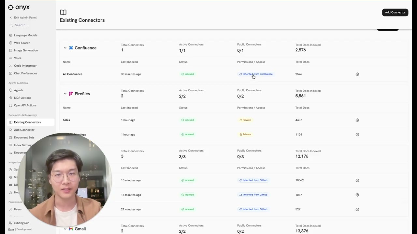Open settings gear for the 1124-docs row
417x234 pixels.
click(357, 135)
